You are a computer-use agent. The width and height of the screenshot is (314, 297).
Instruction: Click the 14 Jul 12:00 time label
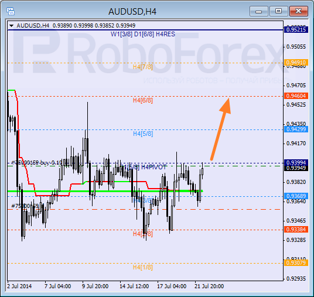click(134, 286)
